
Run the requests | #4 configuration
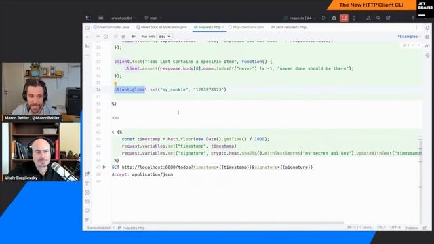click(324, 18)
